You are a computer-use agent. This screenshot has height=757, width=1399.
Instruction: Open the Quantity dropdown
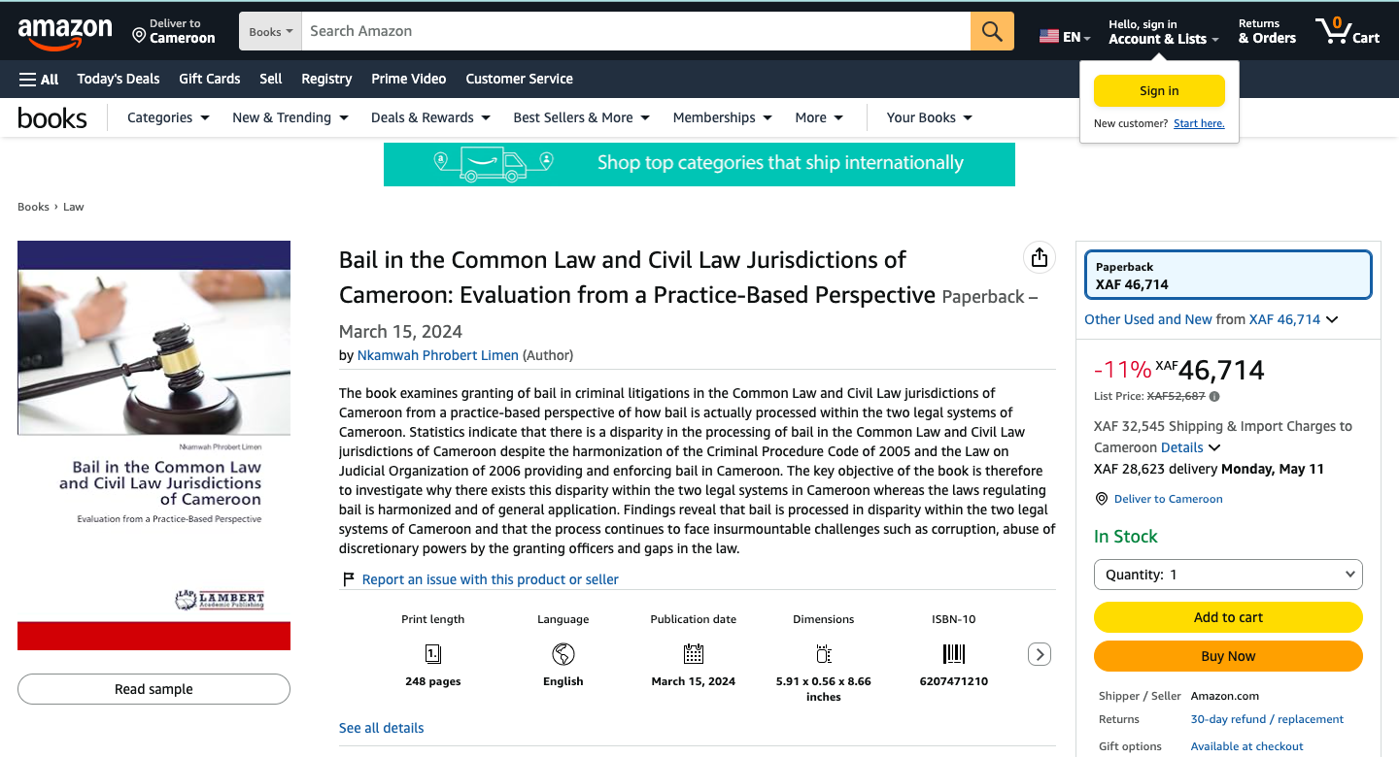tap(1227, 575)
